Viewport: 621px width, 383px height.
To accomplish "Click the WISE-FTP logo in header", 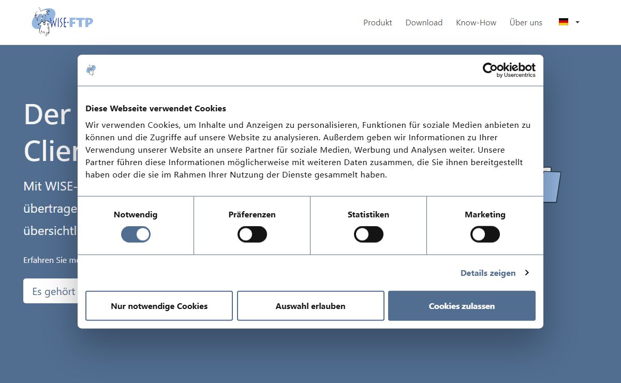I will click(62, 22).
